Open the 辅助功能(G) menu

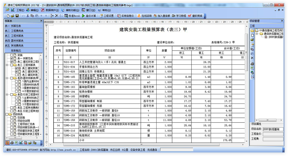pos(72,10)
